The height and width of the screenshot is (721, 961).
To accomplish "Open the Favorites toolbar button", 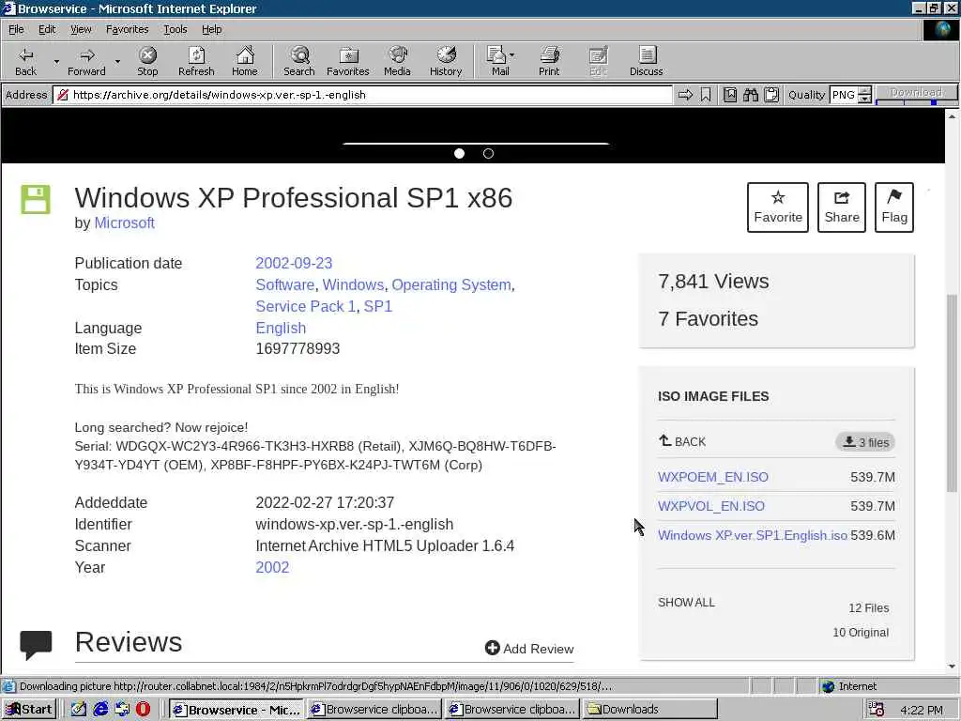I will click(348, 61).
